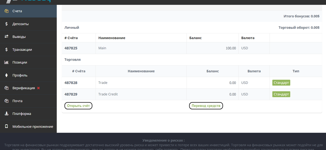The height and width of the screenshot is (150, 326).
Task: Select account number 487825
Action: coord(71,48)
